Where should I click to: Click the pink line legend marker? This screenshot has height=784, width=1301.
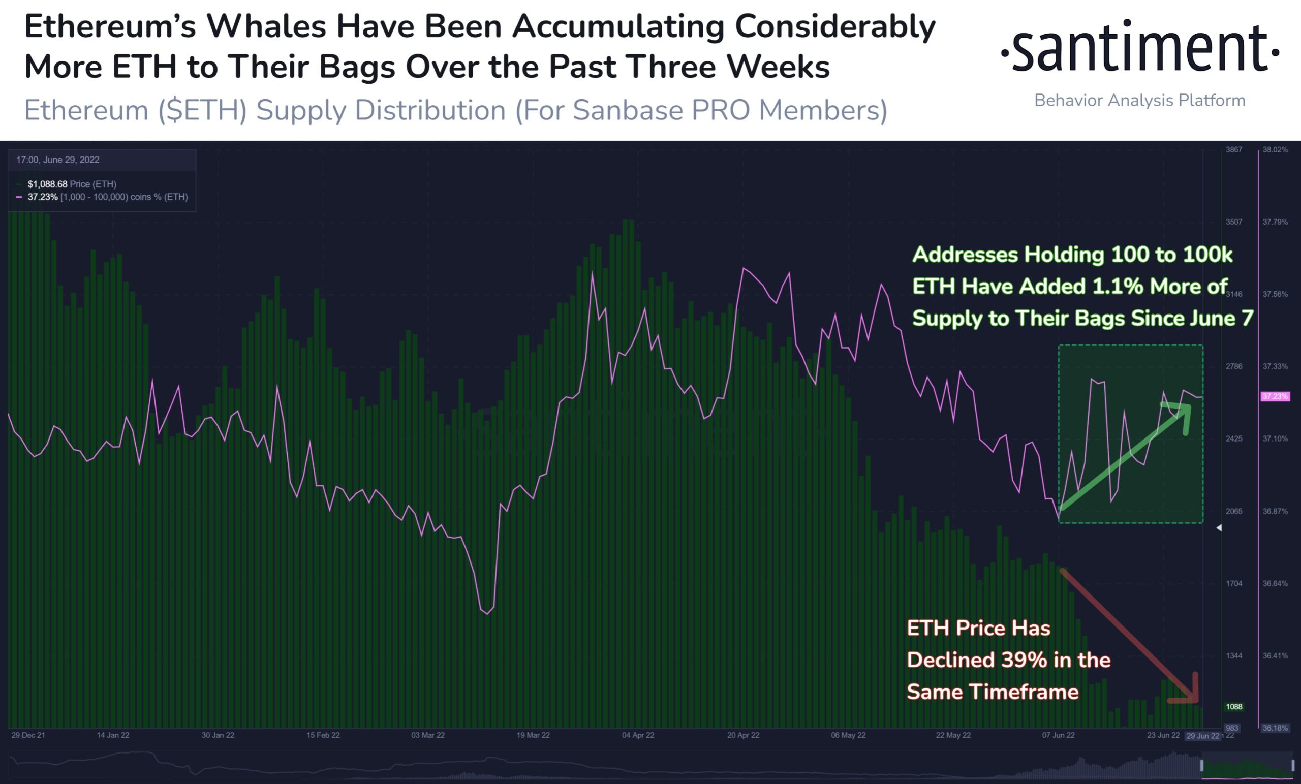coord(19,197)
